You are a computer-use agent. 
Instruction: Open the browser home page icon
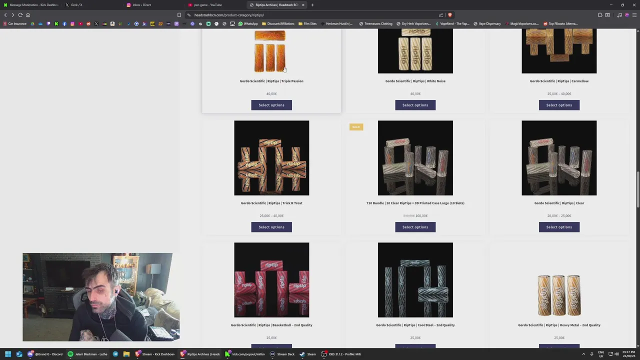click(x=28, y=15)
